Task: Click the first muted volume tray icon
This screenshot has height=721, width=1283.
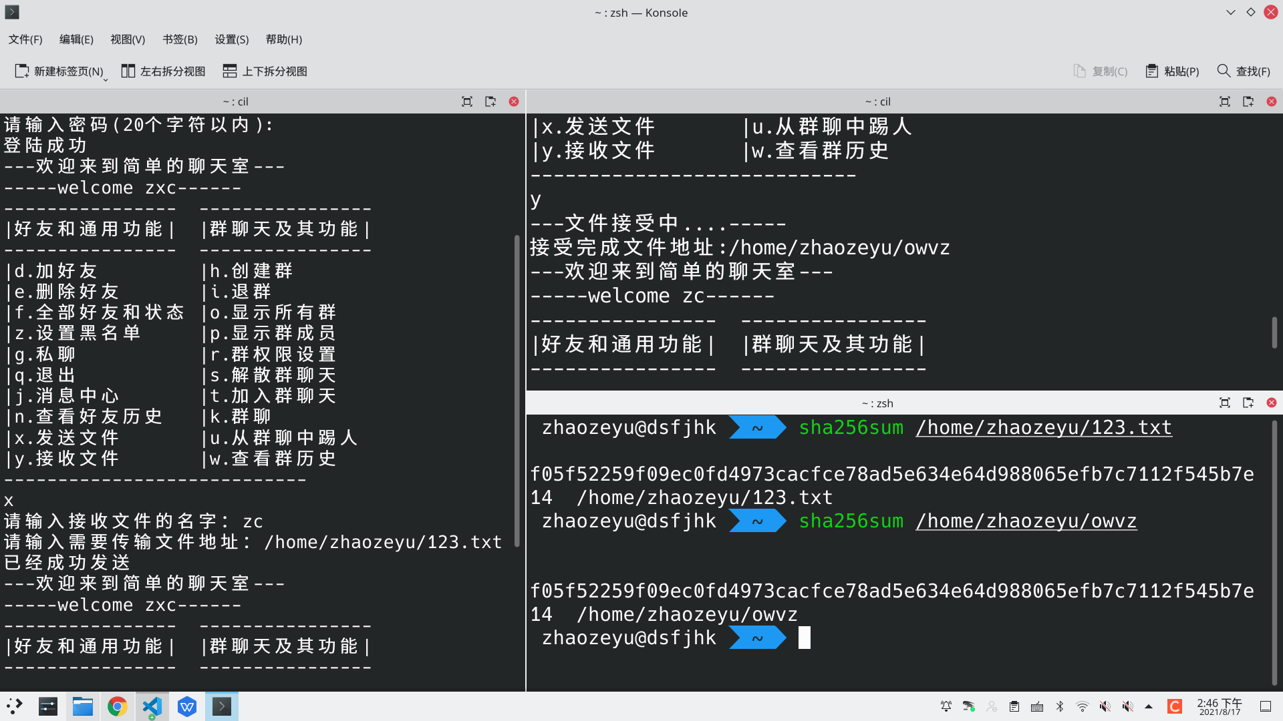Action: click(1105, 706)
